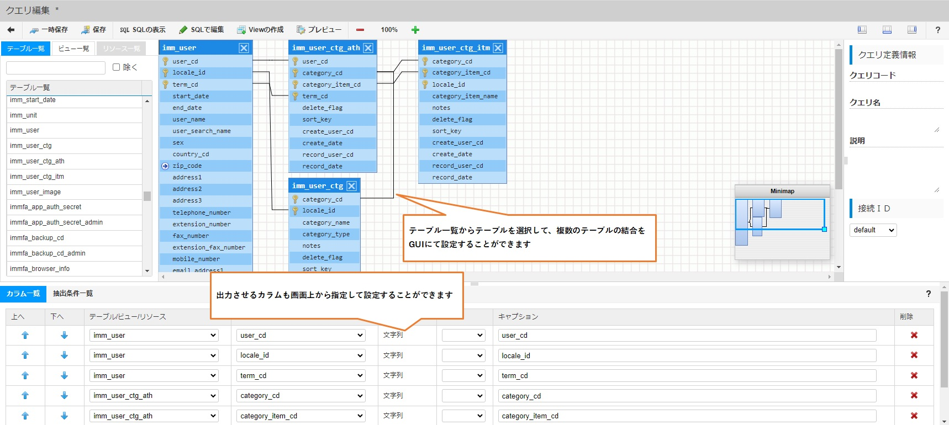Image resolution: width=949 pixels, height=425 pixels.
Task: Open the help question mark in toolbar
Action: 937,30
